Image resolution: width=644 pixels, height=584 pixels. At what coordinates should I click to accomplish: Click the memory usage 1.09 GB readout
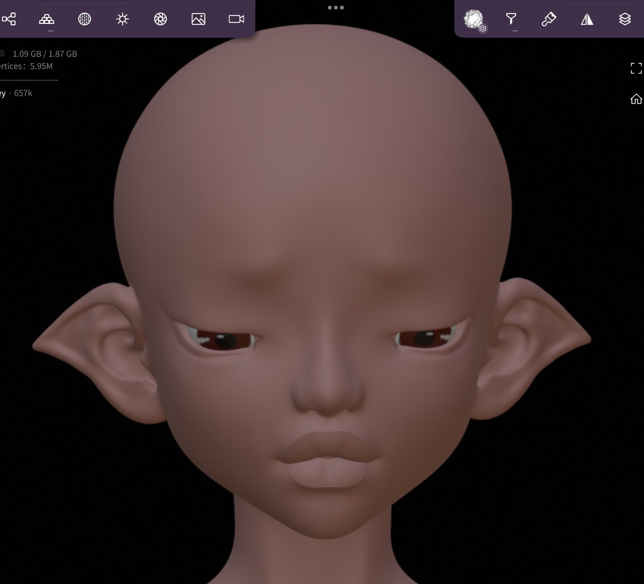coord(45,54)
